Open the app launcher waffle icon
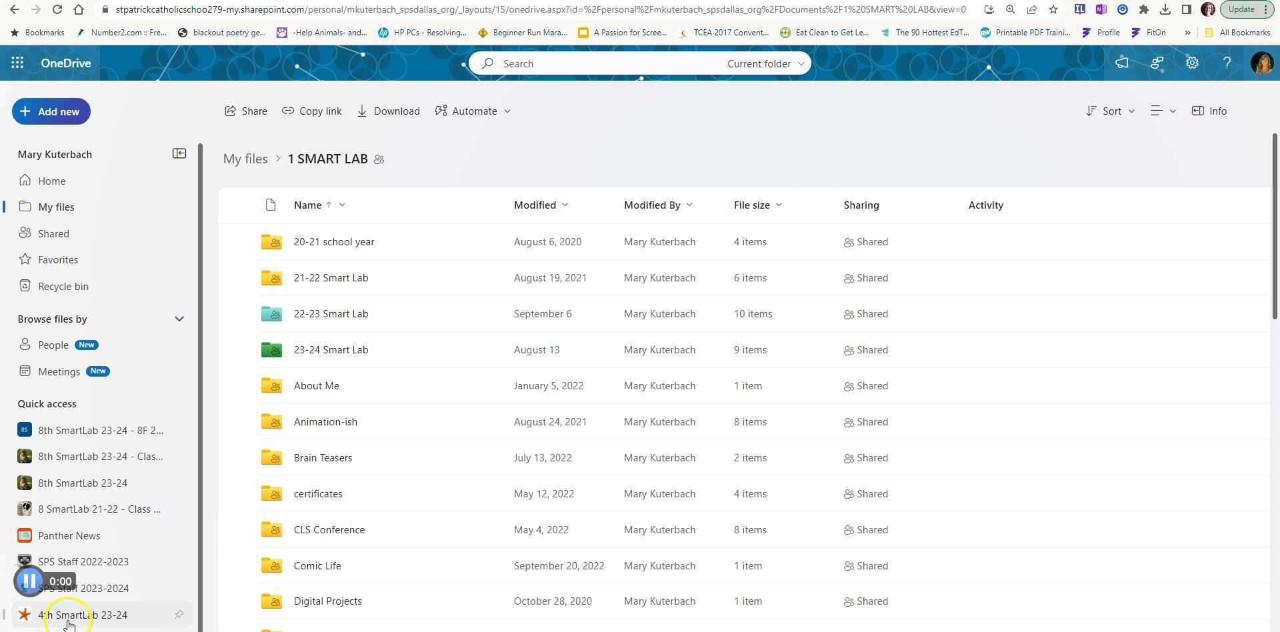The height and width of the screenshot is (632, 1280). (x=17, y=63)
